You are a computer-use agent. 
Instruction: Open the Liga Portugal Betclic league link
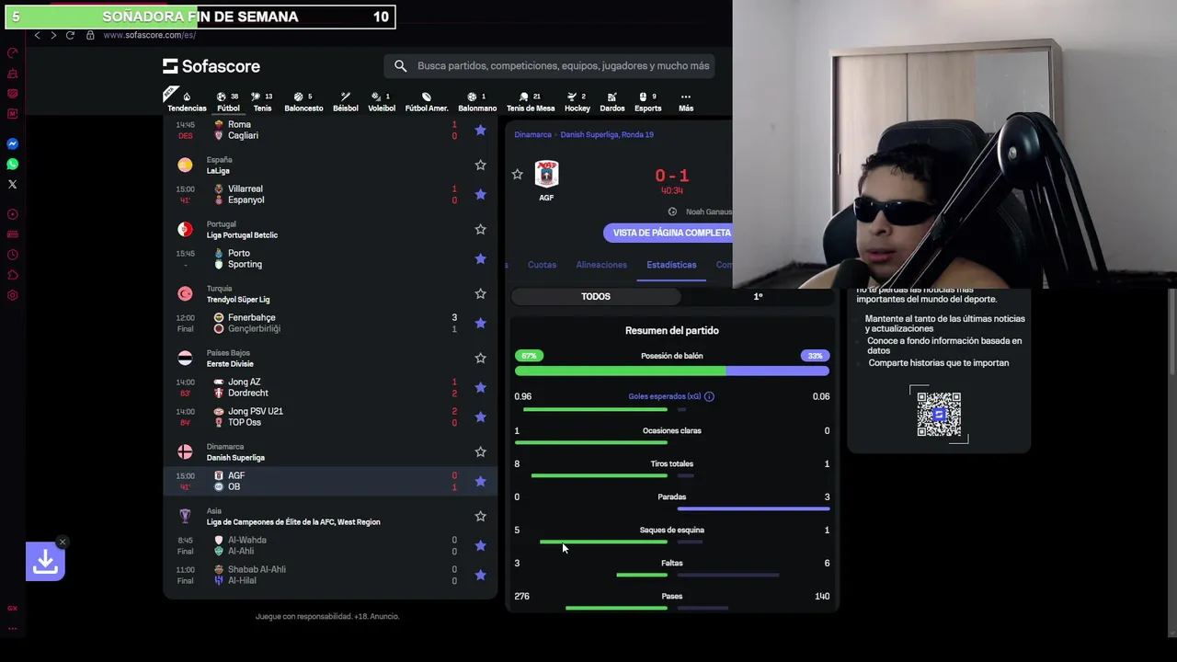click(242, 235)
